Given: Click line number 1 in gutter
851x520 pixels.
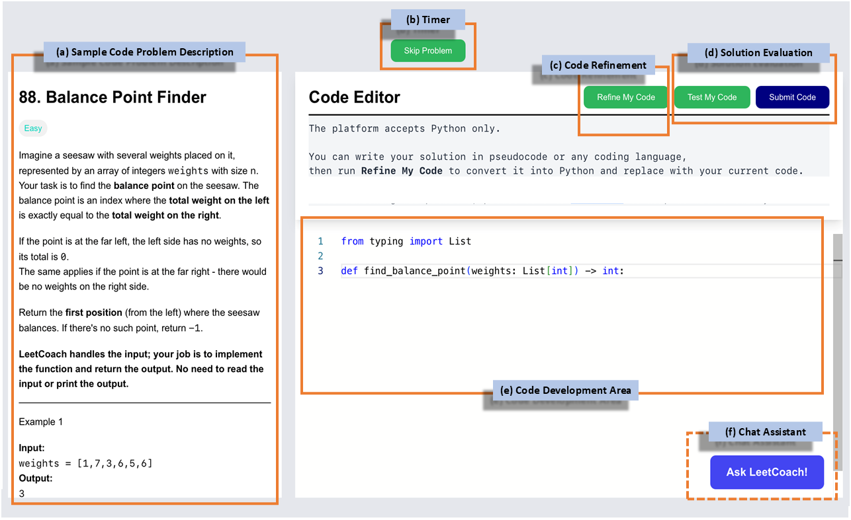Looking at the screenshot, I should (320, 241).
